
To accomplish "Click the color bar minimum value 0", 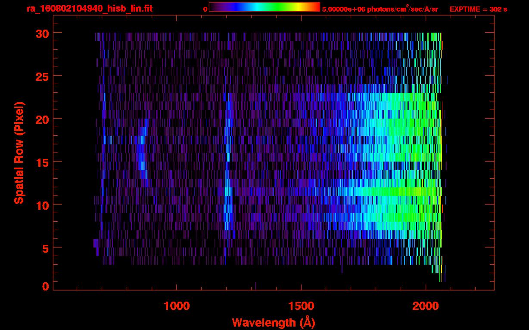I will [205, 9].
